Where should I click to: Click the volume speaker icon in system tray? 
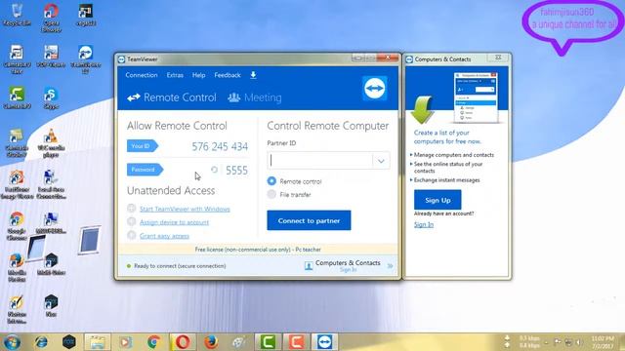(x=579, y=342)
